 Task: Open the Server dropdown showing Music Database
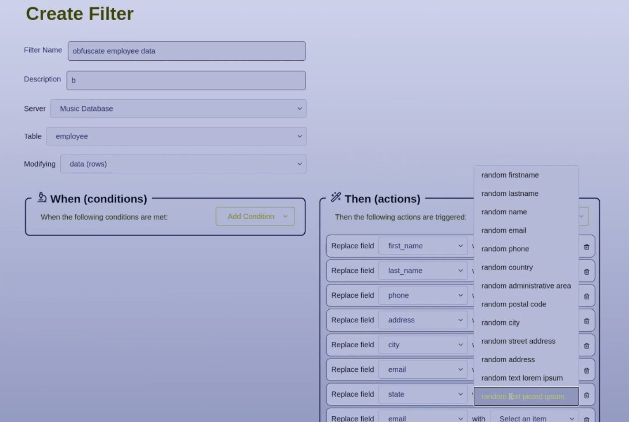(x=178, y=108)
